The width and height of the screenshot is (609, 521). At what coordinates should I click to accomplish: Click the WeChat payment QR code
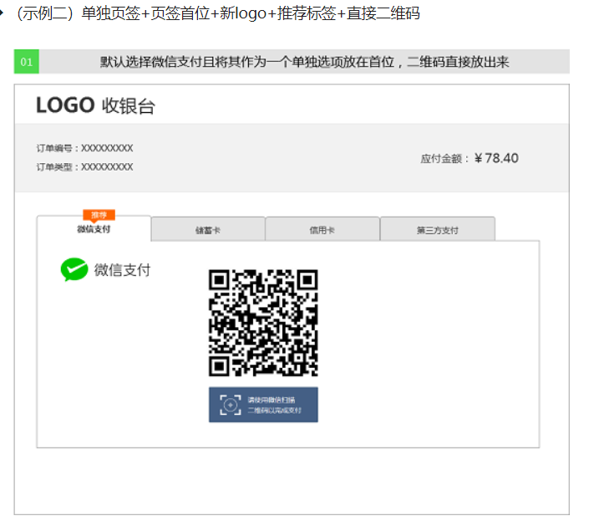point(263,323)
